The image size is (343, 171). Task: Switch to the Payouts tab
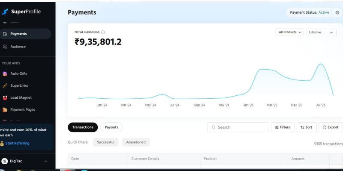click(x=111, y=127)
